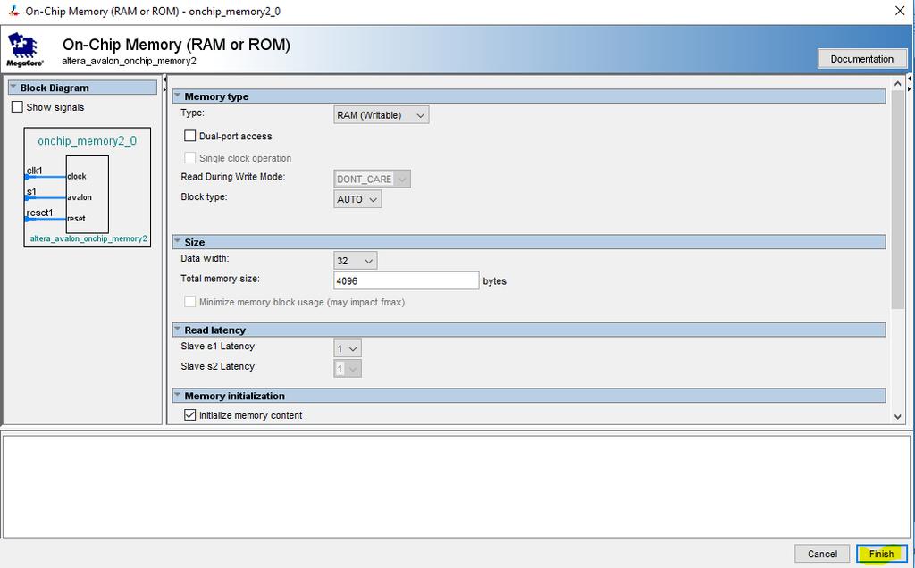Click the 'On-Chip Memory (RAM or ROM)' header title
This screenshot has width=915, height=568.
click(176, 45)
